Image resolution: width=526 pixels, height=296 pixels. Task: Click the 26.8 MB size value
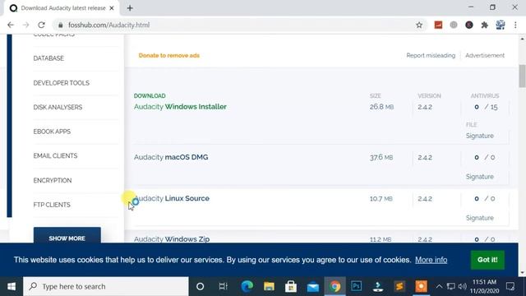coord(381,107)
